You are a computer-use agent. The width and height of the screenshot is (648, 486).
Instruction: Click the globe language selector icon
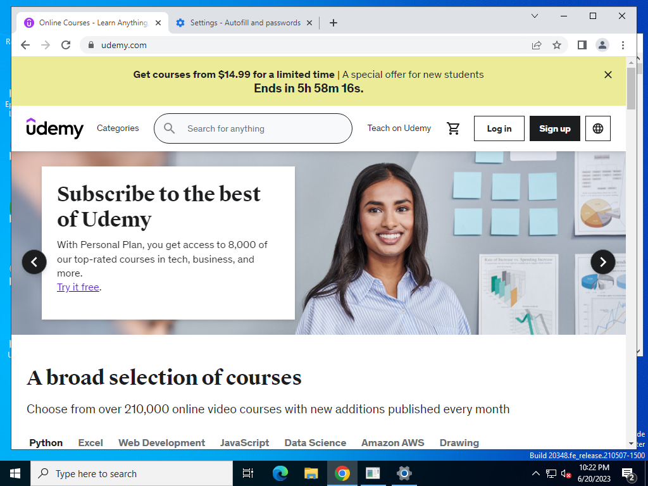click(597, 128)
